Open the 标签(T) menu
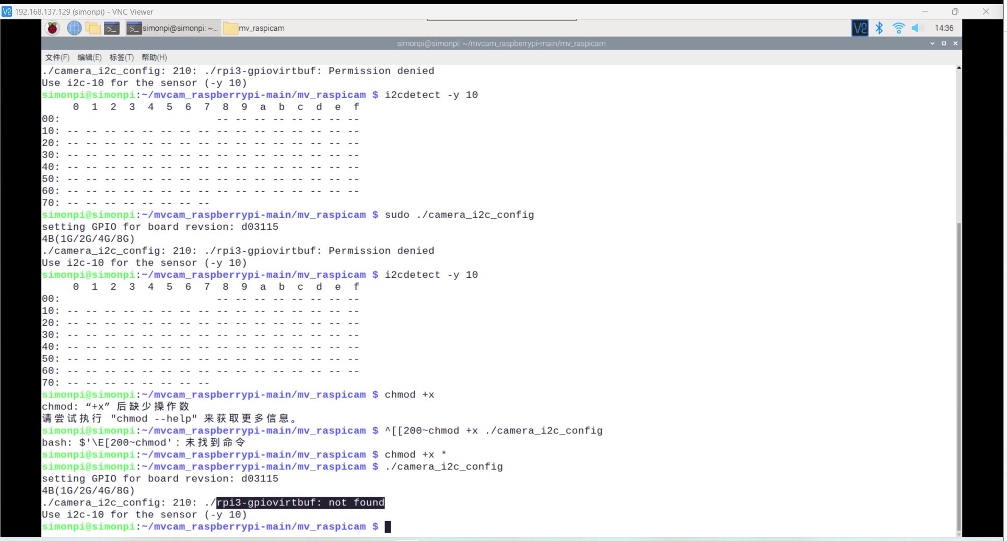1007x541 pixels. pos(121,57)
